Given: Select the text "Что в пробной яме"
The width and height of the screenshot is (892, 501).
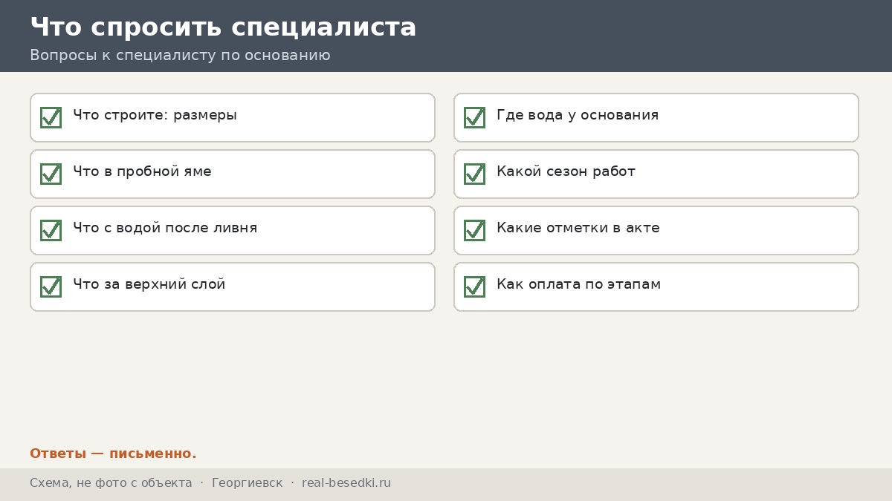Looking at the screenshot, I should tap(142, 172).
